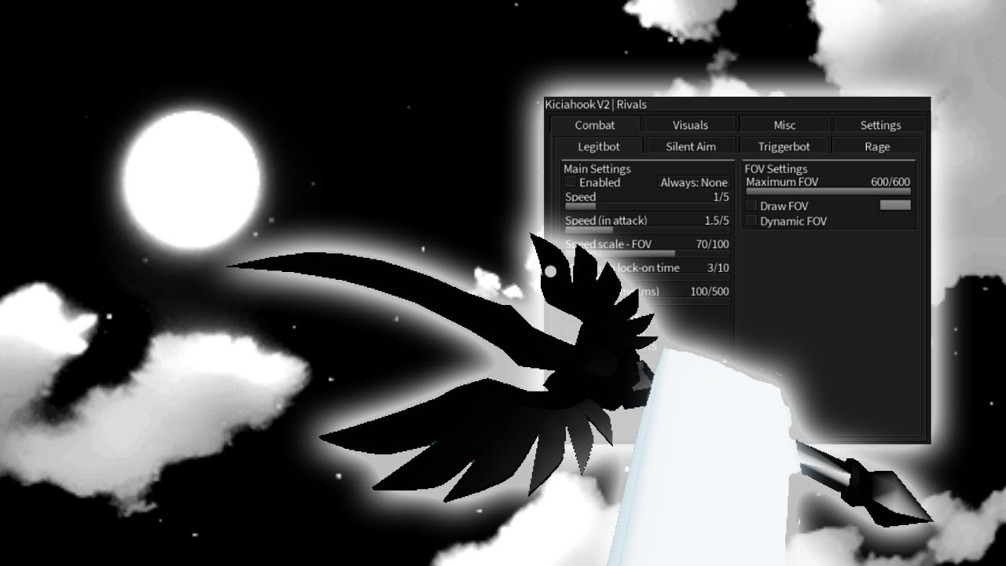Set the Speed (in attack) slider

pos(648,230)
